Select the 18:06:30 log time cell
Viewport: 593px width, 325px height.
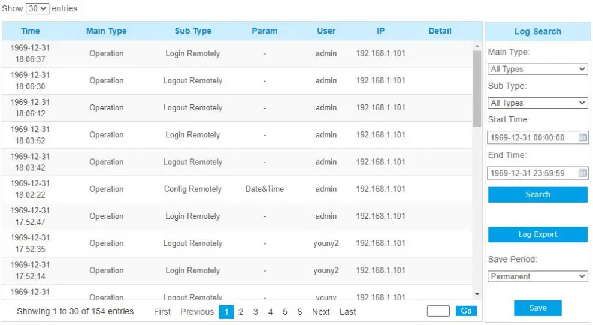pyautogui.click(x=31, y=81)
